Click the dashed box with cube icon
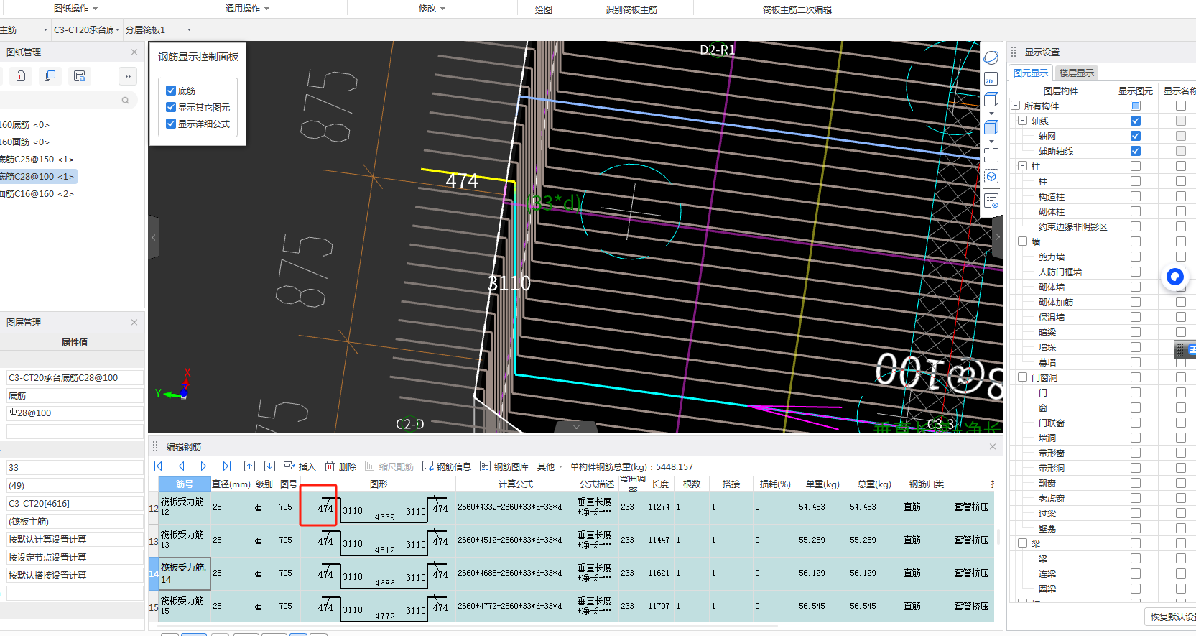1196x636 pixels. tap(991, 177)
